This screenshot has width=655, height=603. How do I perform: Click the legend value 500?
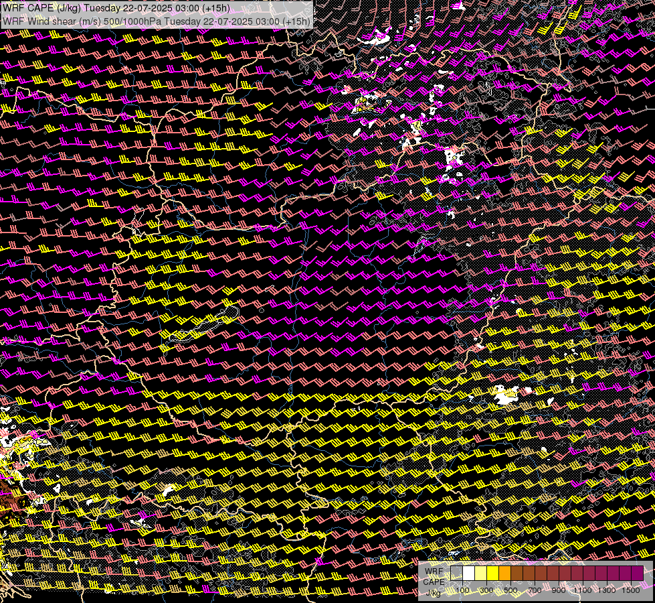(x=510, y=590)
